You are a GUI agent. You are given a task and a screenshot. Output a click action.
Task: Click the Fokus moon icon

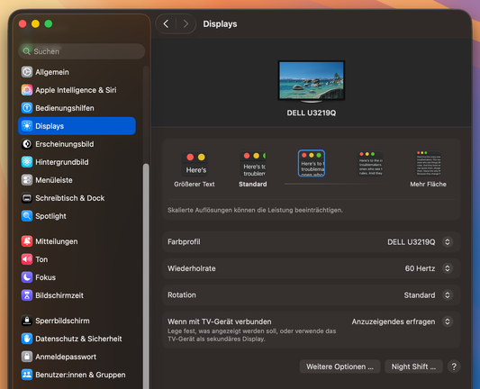pyautogui.click(x=27, y=277)
